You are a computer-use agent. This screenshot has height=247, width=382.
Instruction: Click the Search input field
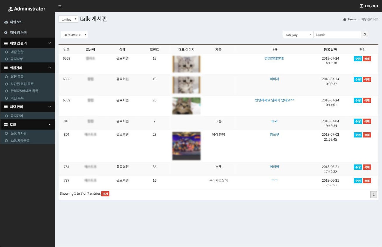tap(337, 35)
